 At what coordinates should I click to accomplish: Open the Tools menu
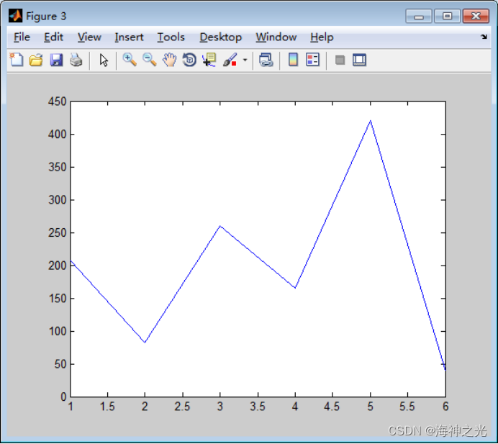171,37
